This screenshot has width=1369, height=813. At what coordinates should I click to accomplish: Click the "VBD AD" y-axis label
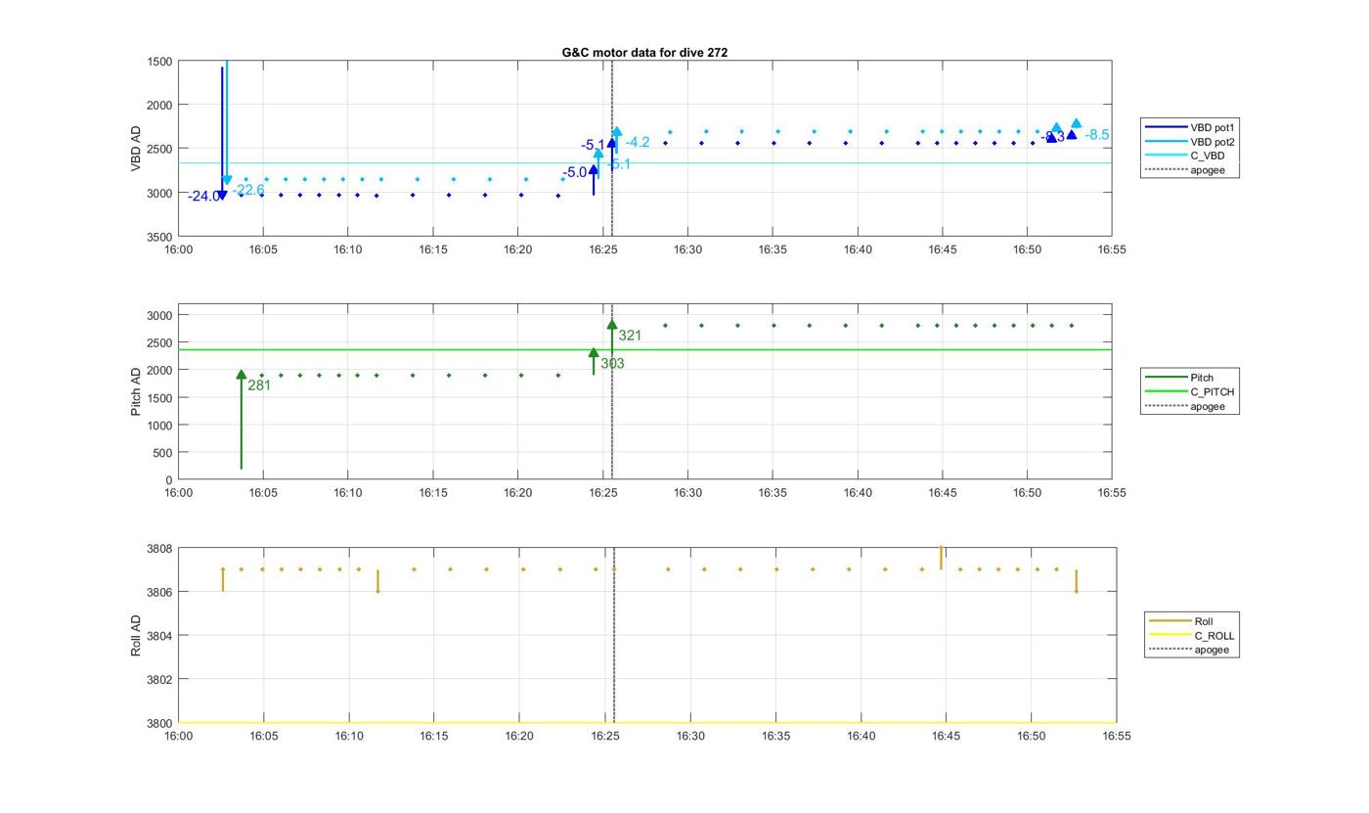tap(136, 149)
